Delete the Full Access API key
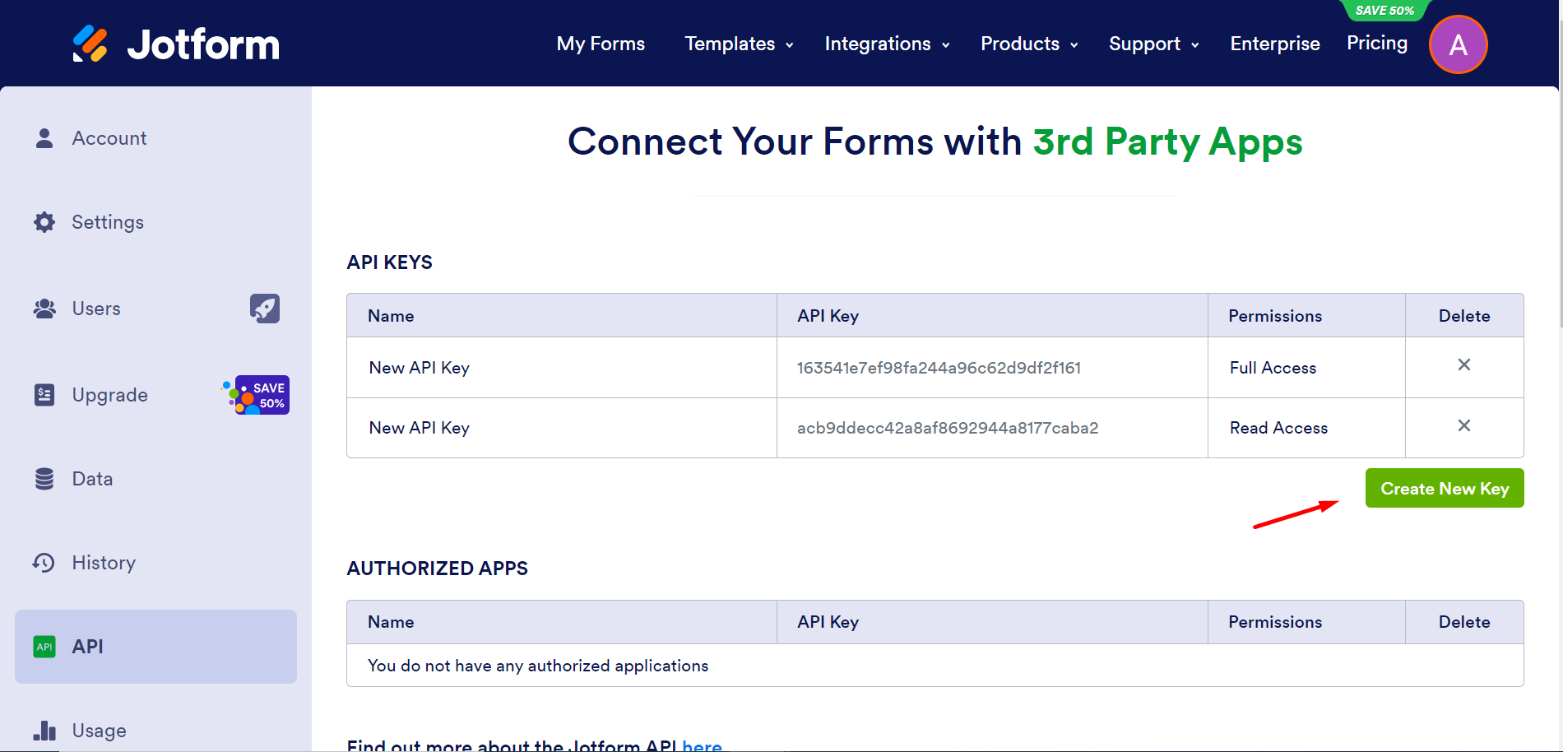Image resolution: width=1563 pixels, height=752 pixels. tap(1464, 364)
